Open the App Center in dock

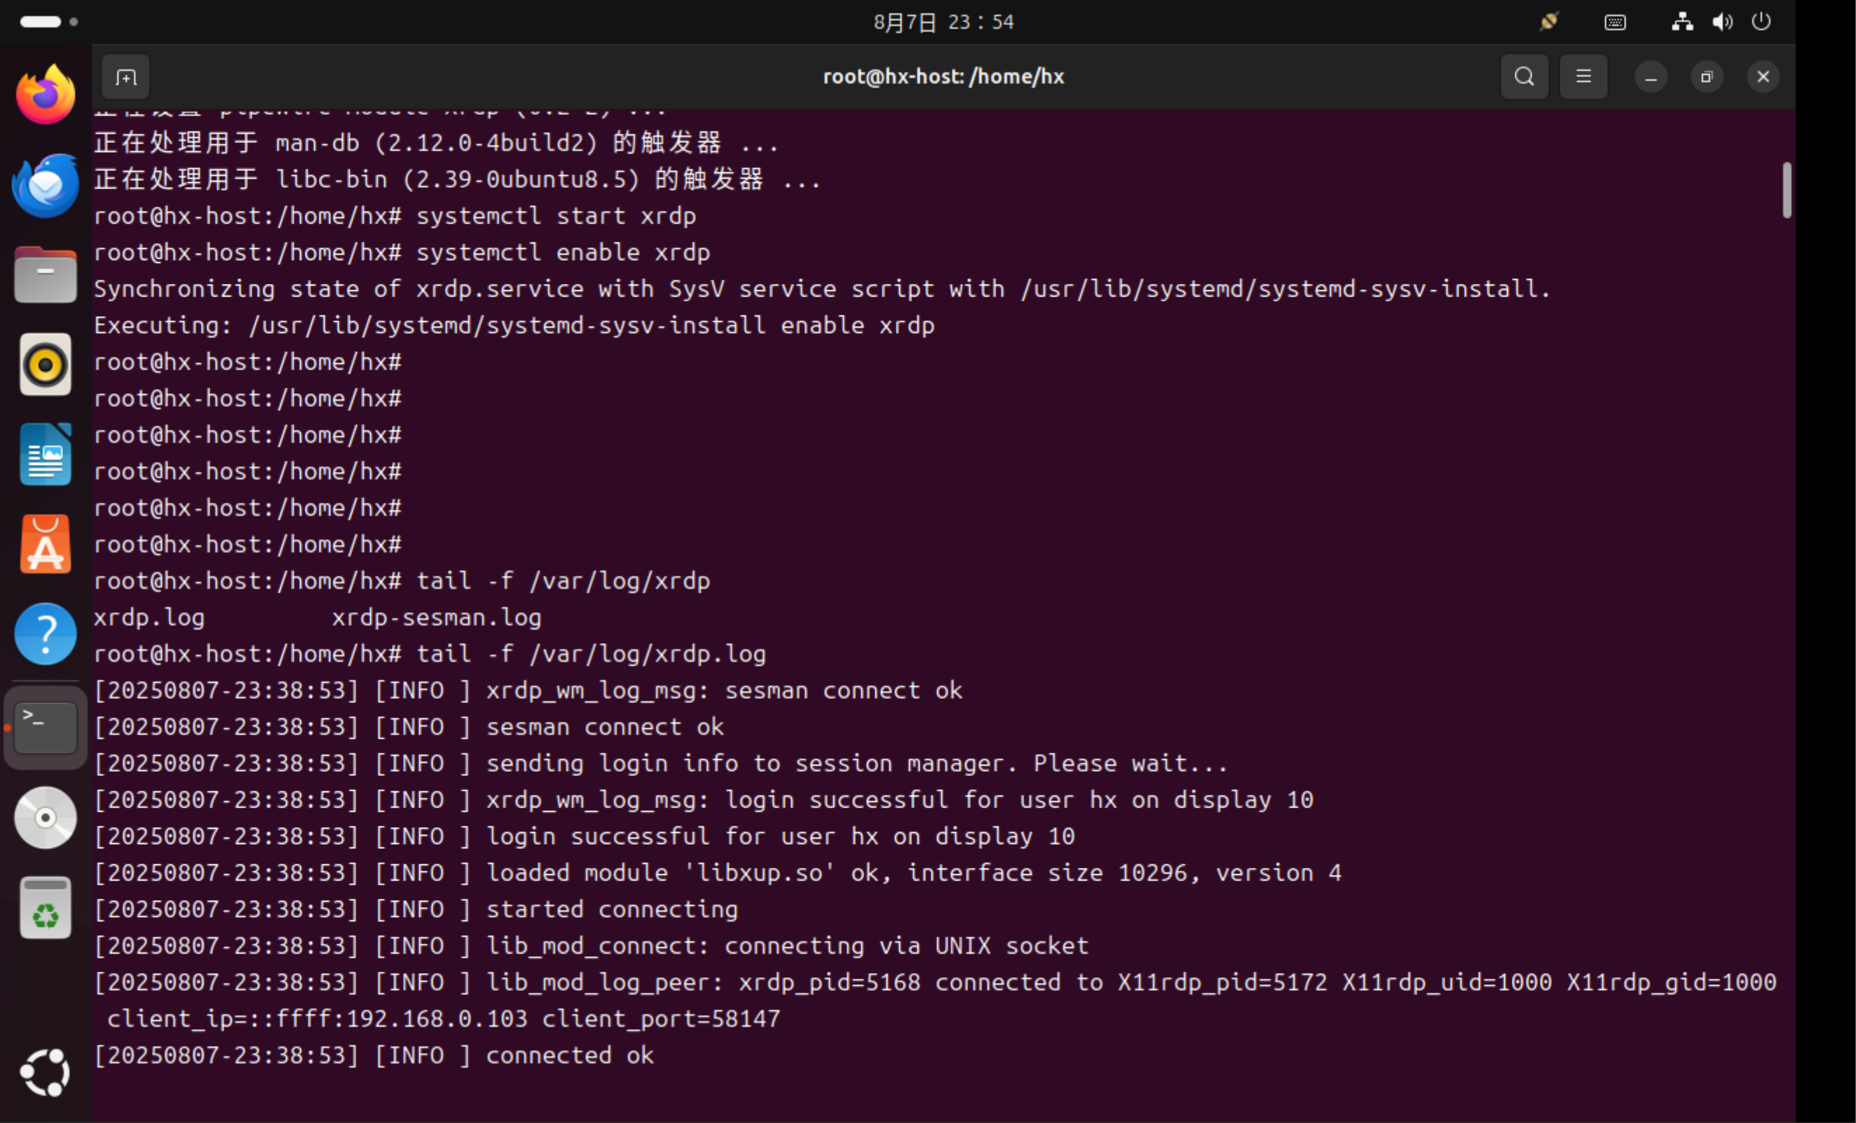46,545
